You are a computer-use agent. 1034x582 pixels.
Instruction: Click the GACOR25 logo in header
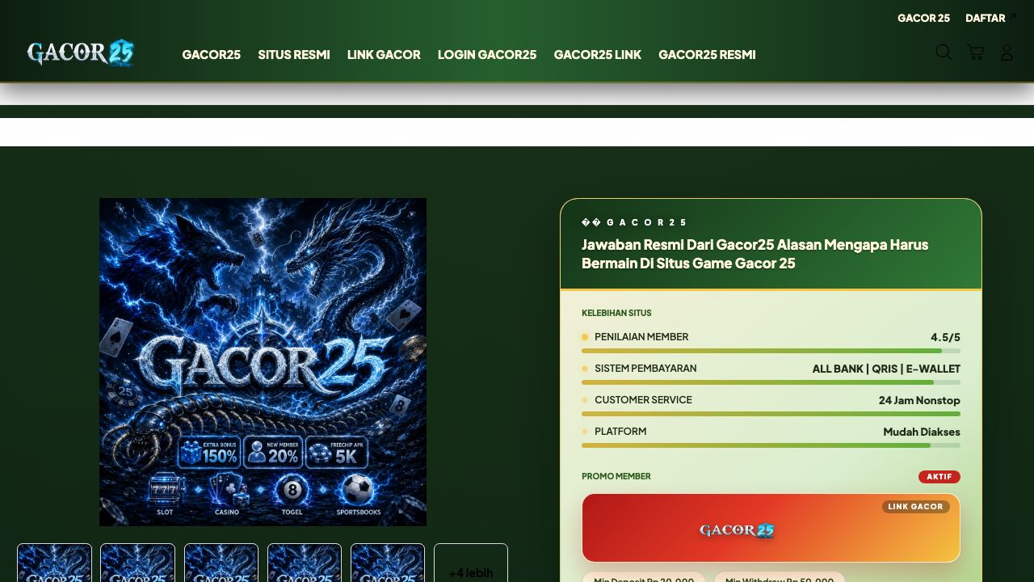point(81,53)
